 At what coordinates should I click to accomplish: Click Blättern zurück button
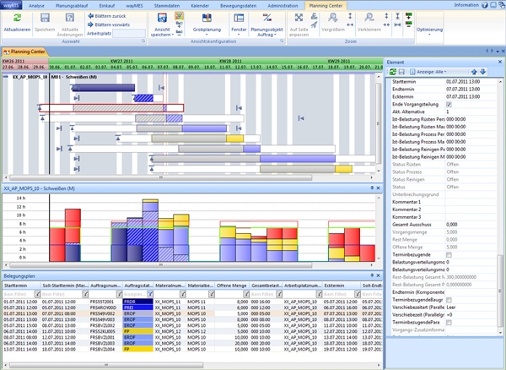107,16
